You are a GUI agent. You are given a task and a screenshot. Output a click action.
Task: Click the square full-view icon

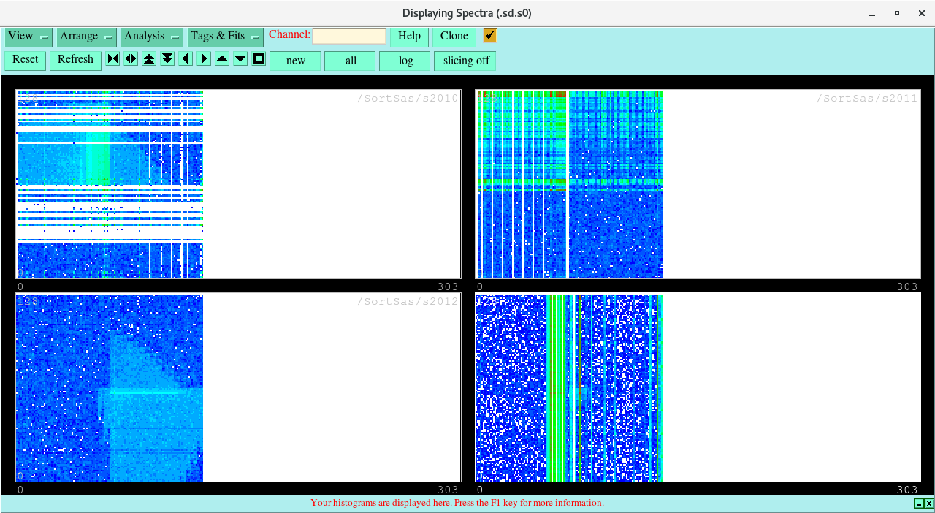(x=259, y=59)
